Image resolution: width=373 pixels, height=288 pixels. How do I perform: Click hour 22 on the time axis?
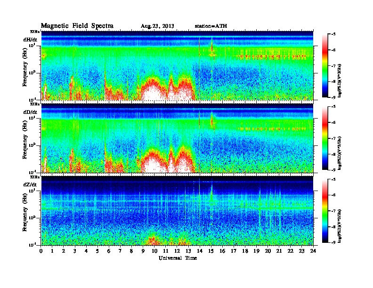click(x=291, y=251)
